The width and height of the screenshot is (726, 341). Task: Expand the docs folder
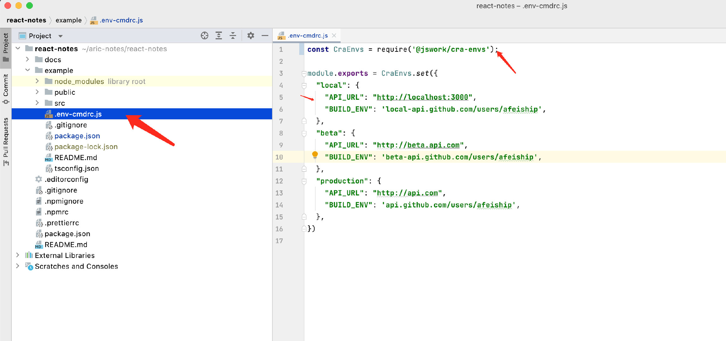pos(27,59)
